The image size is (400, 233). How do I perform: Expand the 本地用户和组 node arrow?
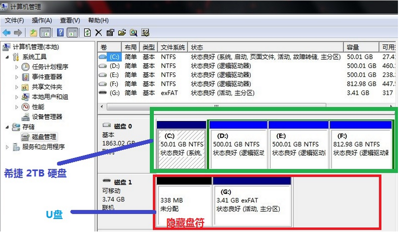(x=17, y=97)
